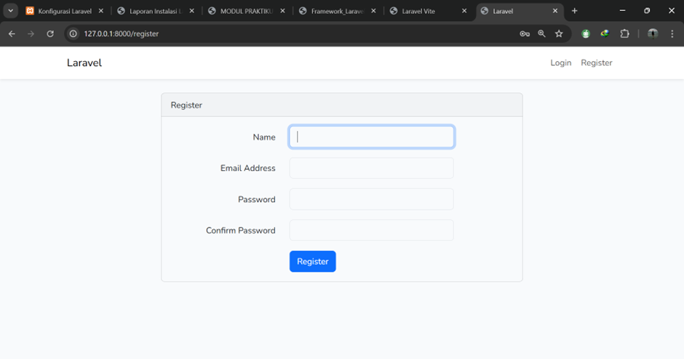Click the Password label

256,200
